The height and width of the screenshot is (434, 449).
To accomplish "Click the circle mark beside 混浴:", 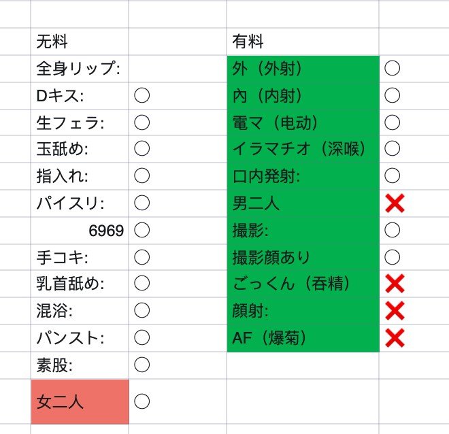I will pos(142,311).
